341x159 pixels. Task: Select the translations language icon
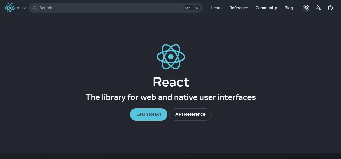click(x=318, y=8)
